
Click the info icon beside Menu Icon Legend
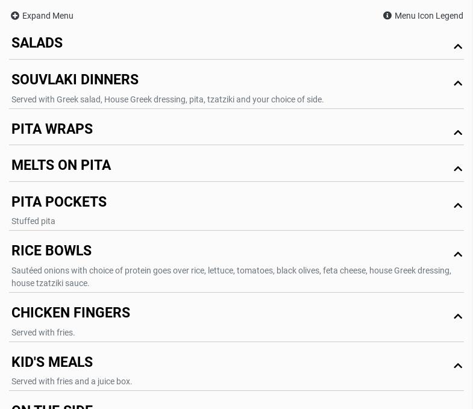point(387,16)
